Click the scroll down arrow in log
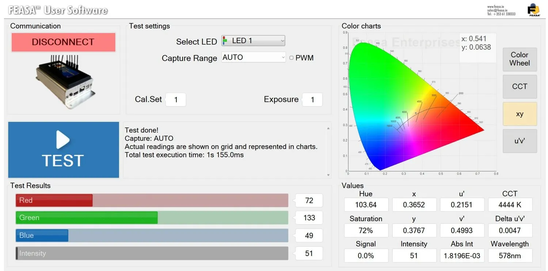 [x=328, y=175]
